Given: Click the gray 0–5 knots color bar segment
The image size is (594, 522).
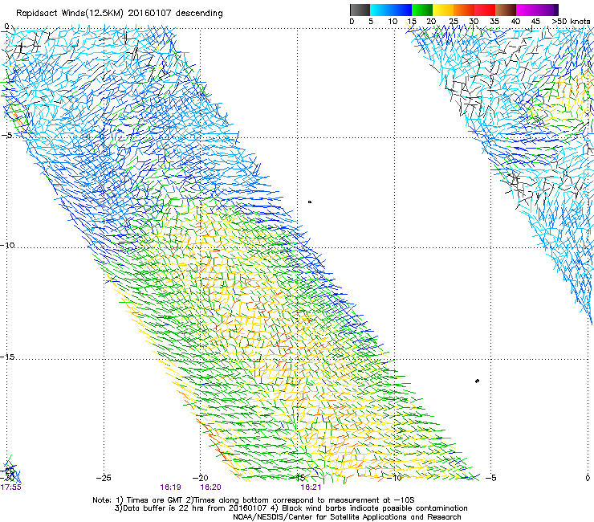Looking at the screenshot, I should tap(360, 10).
